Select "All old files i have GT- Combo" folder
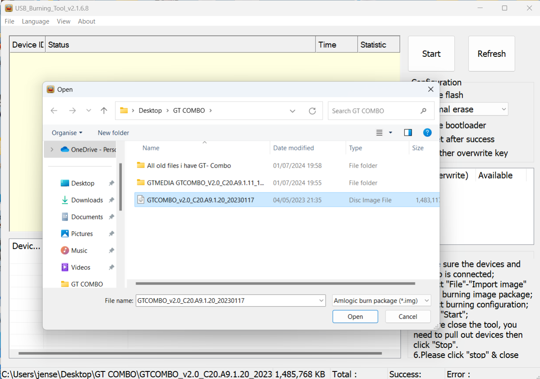Screen dimensions: 540x379 coord(189,165)
